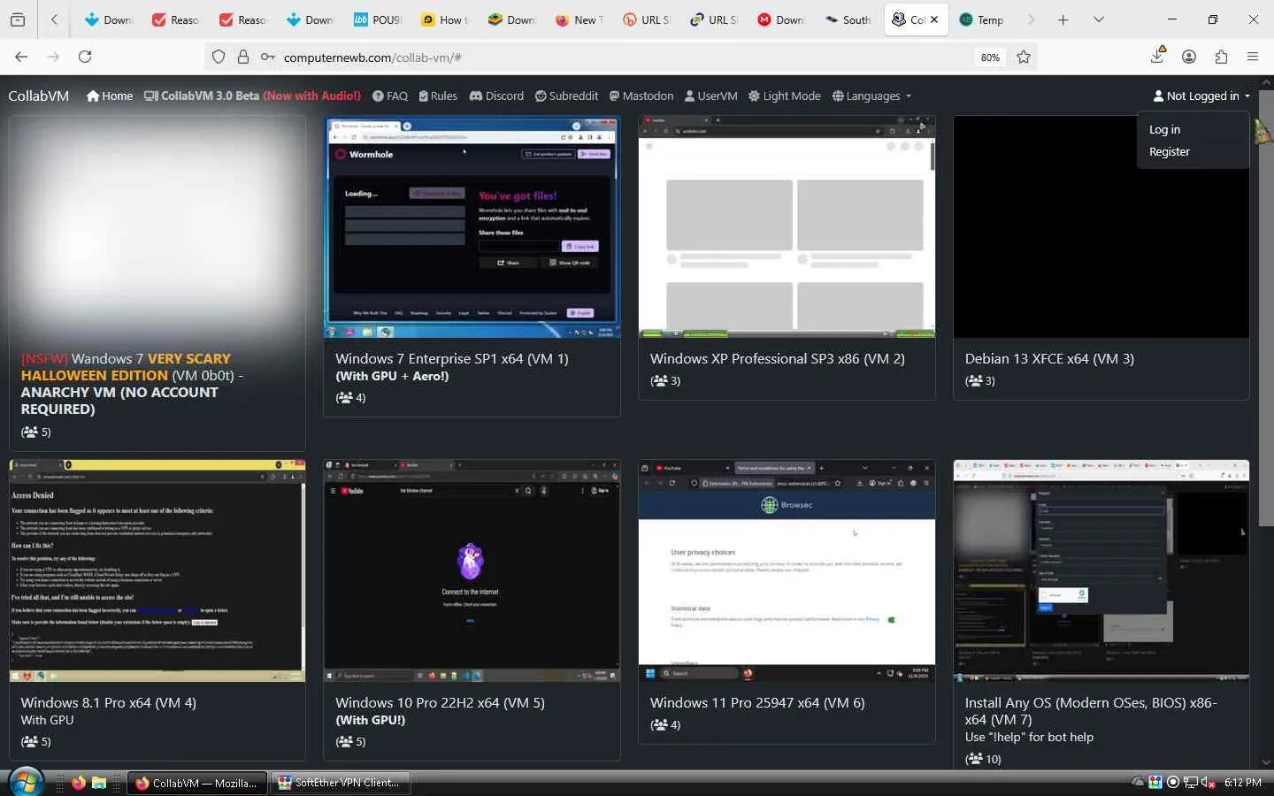
Task: Select Log in from the account menu
Action: click(1164, 129)
